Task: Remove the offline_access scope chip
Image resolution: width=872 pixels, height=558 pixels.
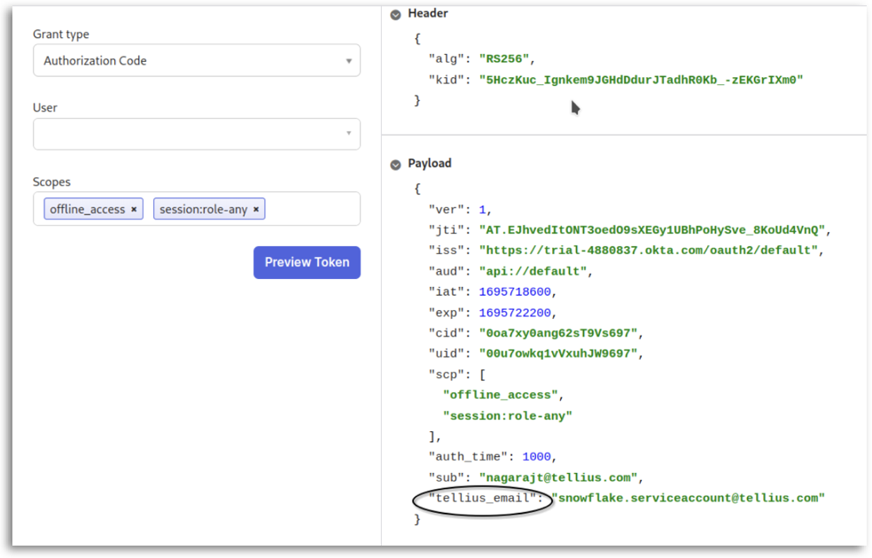Action: point(134,209)
